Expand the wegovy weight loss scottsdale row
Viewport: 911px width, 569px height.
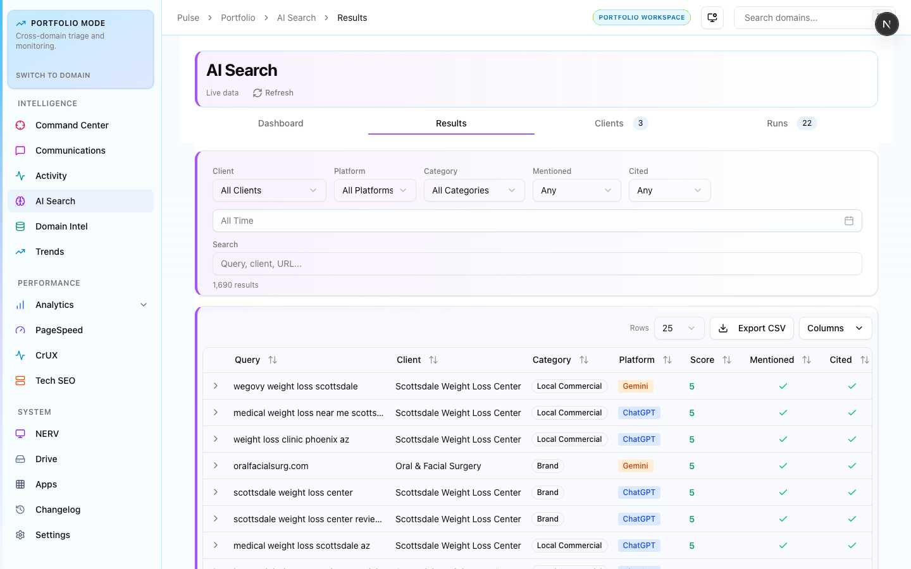pos(216,386)
